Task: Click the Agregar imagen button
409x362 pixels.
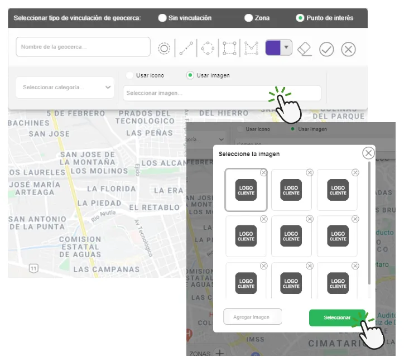Action: tap(253, 317)
